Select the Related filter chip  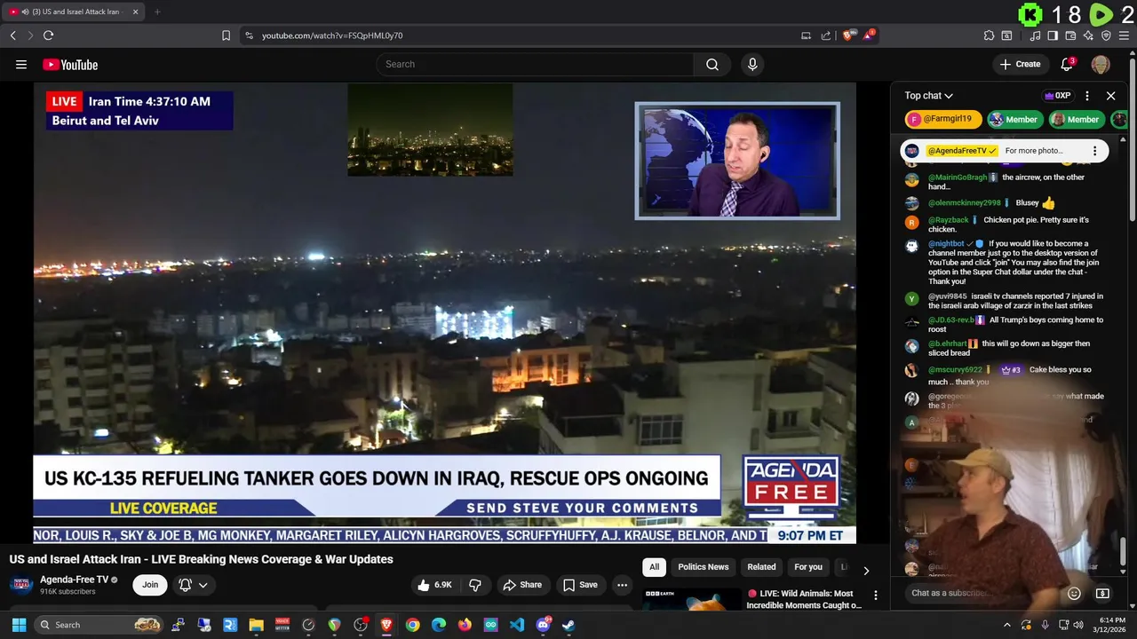coord(761,567)
